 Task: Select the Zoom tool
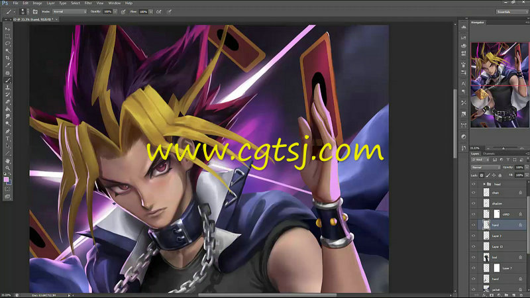7,168
